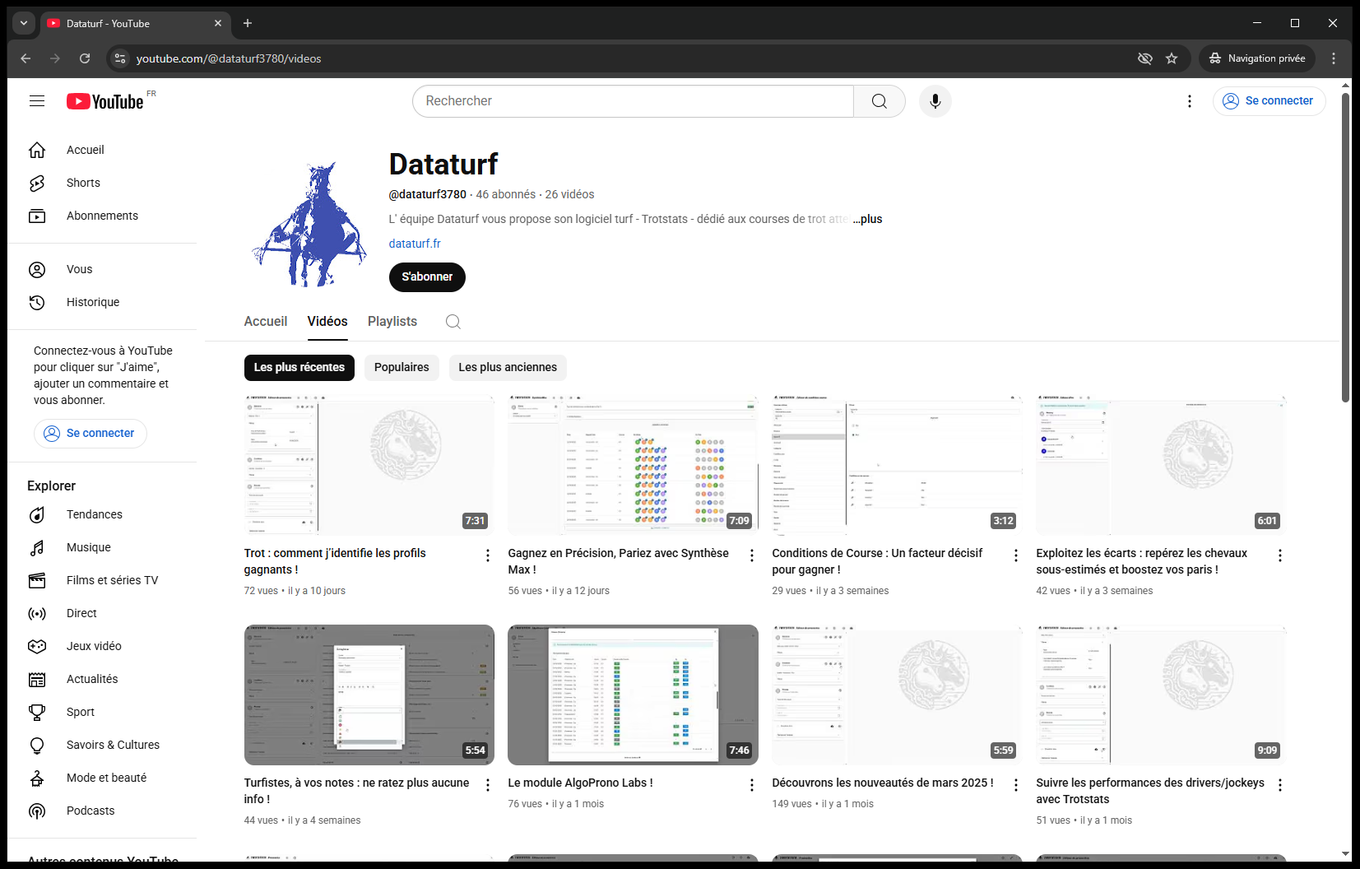This screenshot has height=869, width=1360.
Task: Open Actualités category
Action: coord(102,679)
